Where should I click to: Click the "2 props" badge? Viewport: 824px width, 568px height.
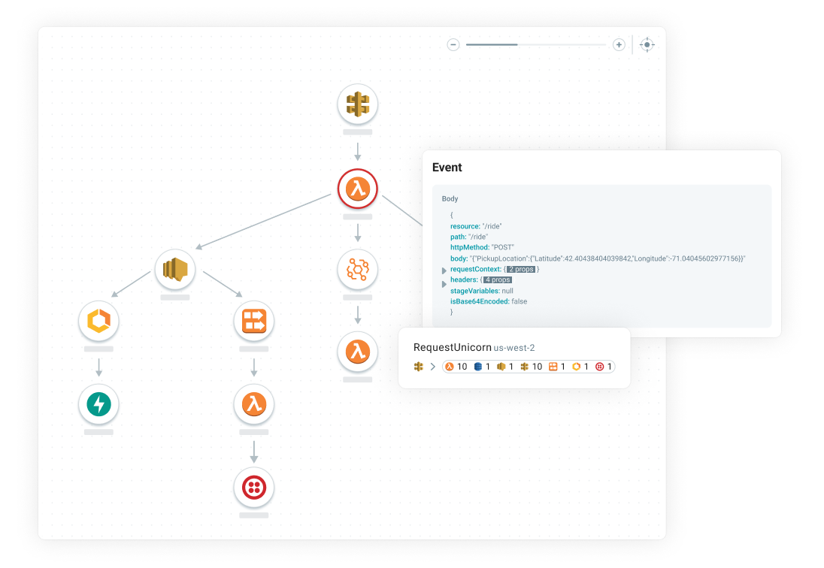point(521,269)
